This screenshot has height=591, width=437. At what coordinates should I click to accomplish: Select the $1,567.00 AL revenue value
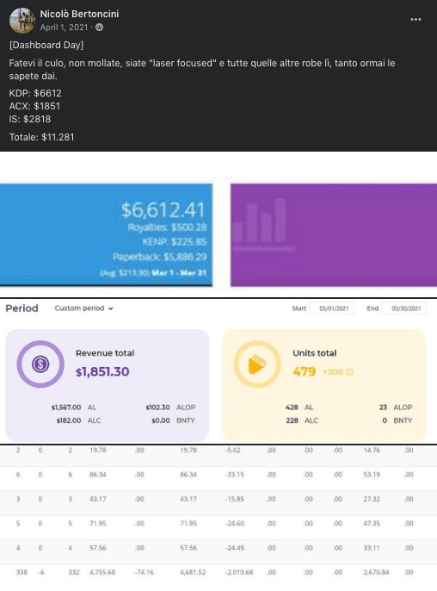(66, 407)
